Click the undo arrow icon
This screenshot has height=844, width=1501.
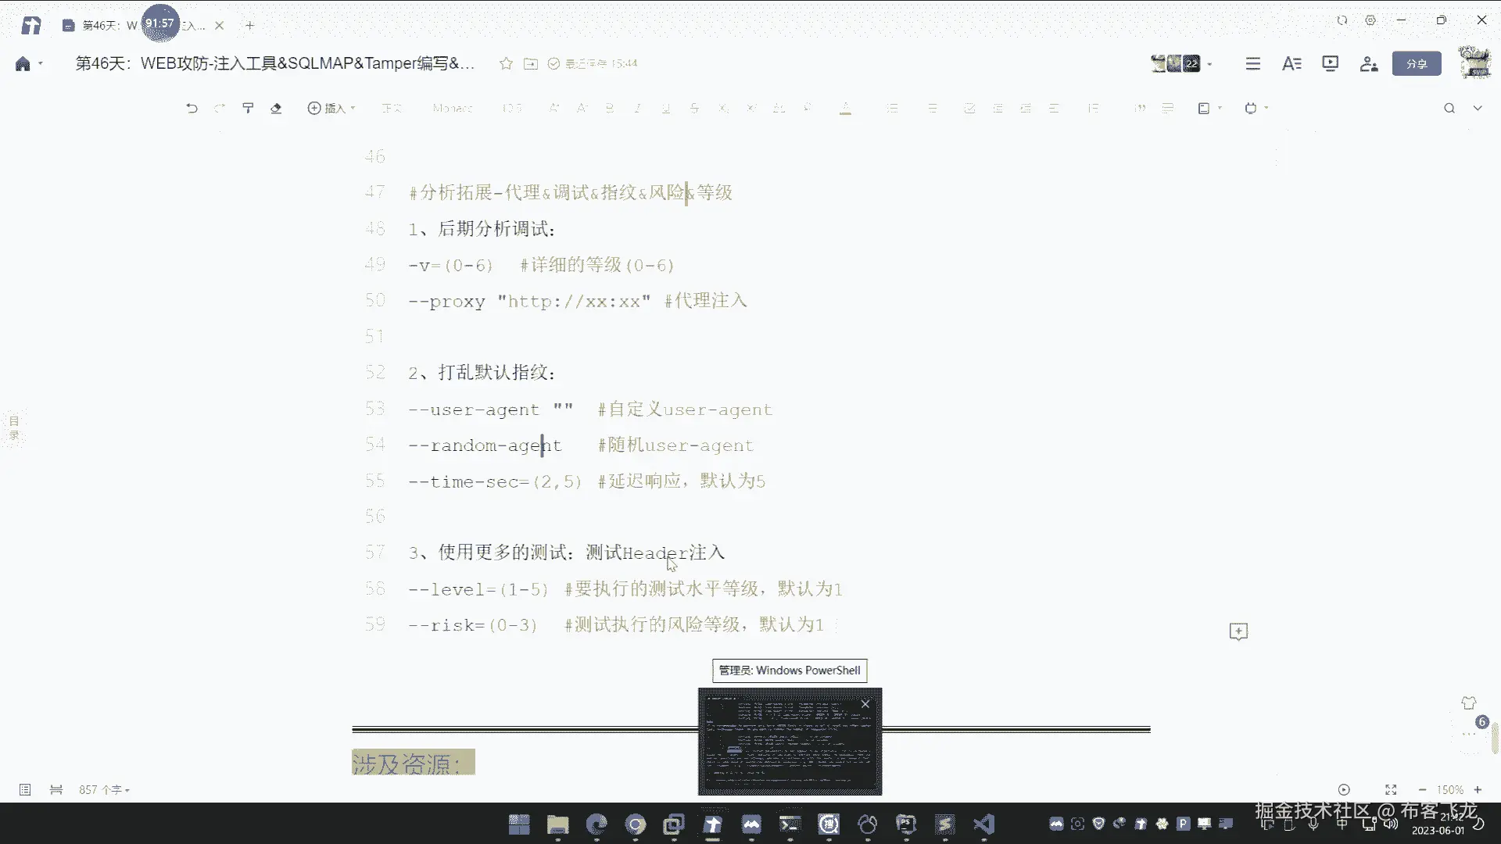click(x=192, y=109)
